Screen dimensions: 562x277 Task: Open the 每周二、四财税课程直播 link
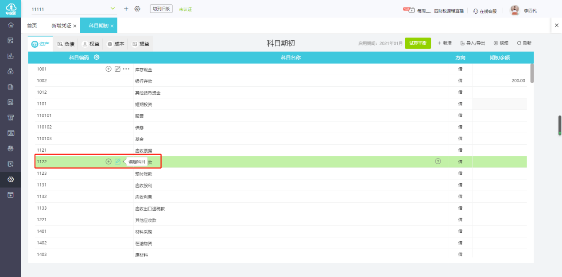pyautogui.click(x=440, y=11)
